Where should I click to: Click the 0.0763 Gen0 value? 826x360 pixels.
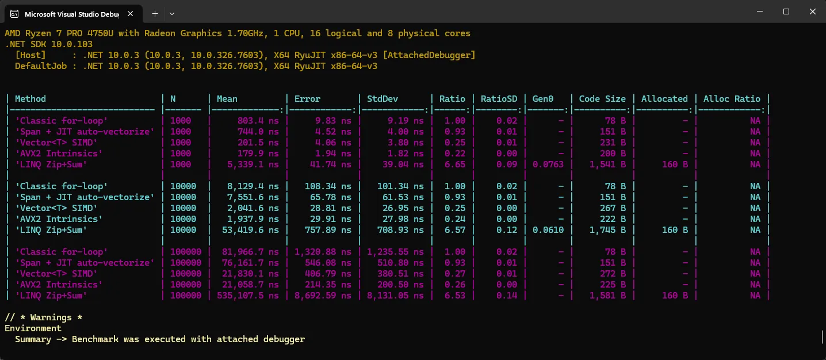pyautogui.click(x=547, y=164)
